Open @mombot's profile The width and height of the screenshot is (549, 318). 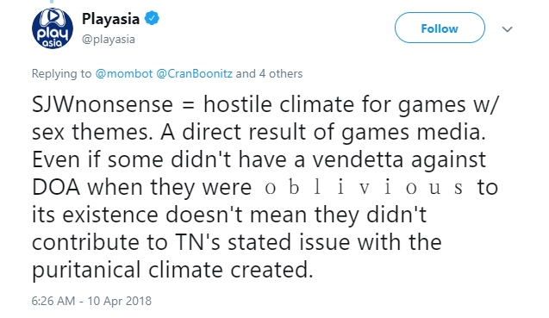pos(124,74)
